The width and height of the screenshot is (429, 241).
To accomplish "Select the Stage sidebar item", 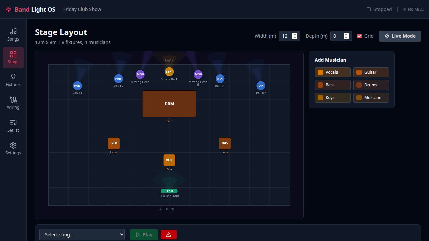I will point(13,58).
